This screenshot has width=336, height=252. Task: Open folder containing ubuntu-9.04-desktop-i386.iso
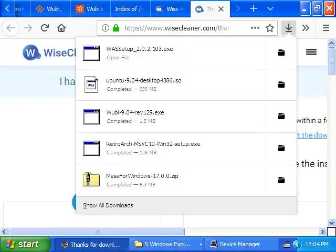point(281,85)
